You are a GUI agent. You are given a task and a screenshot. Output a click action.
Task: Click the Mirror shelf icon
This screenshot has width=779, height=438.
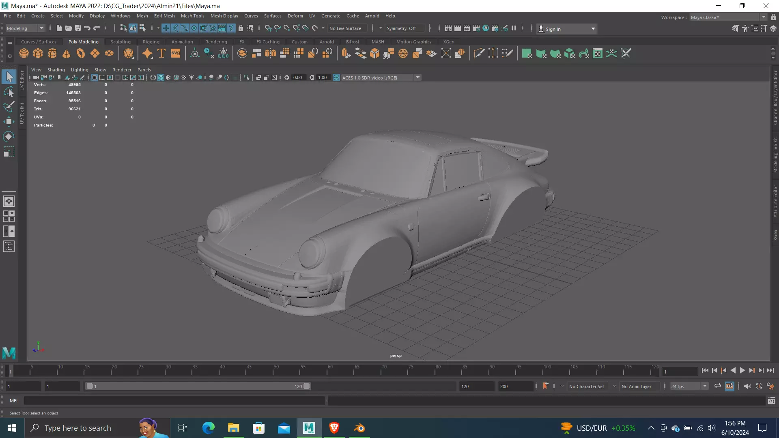point(270,54)
